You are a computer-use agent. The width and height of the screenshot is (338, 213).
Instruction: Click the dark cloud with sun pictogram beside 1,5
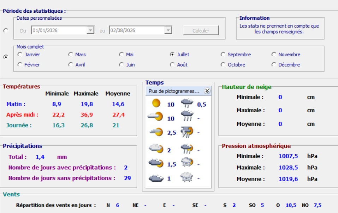pyautogui.click(x=156, y=163)
